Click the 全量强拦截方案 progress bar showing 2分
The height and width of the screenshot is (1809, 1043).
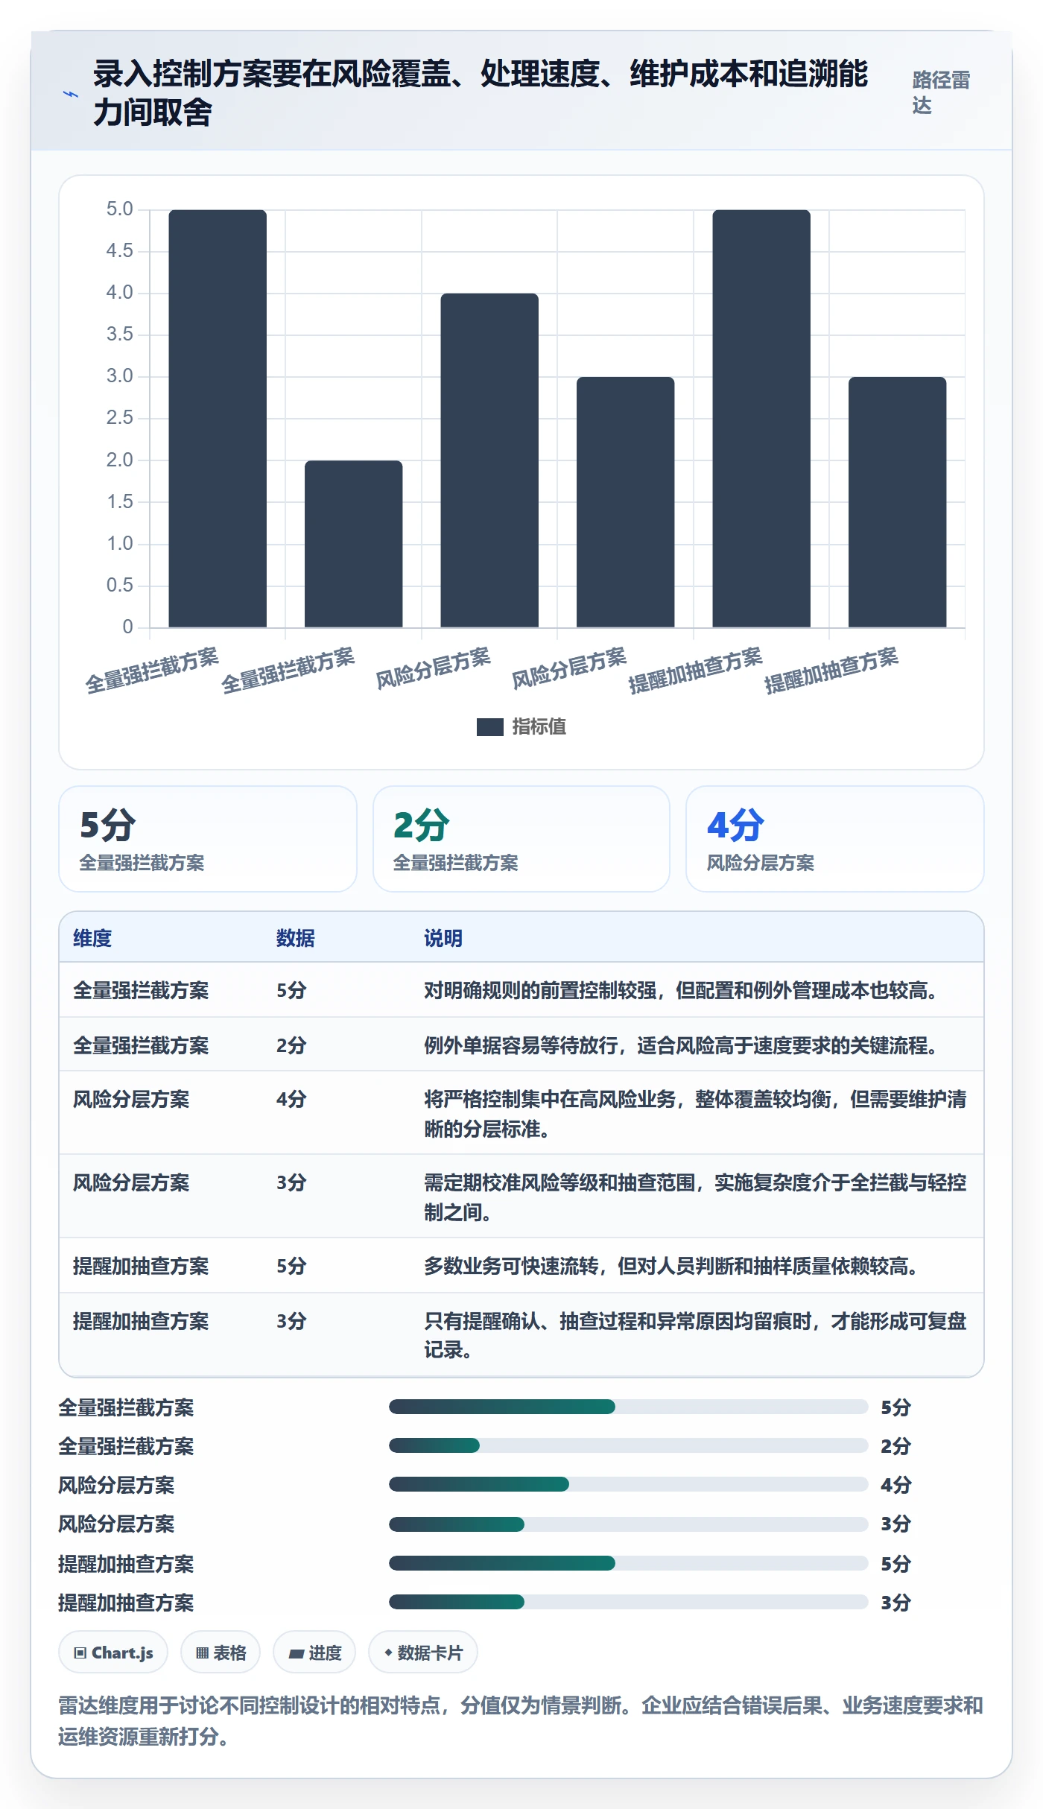coord(628,1445)
